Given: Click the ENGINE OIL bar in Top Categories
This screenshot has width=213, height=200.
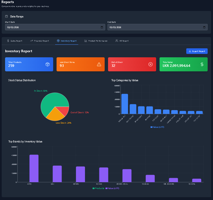Looking at the screenshot, I should (125, 104).
